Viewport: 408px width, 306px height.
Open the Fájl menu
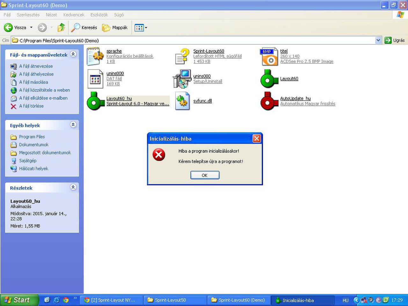(x=7, y=15)
